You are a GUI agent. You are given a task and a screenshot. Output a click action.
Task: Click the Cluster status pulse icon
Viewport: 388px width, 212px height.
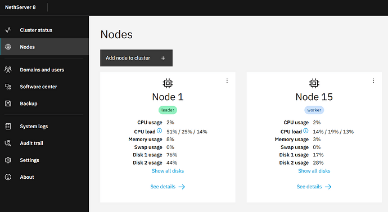pyautogui.click(x=8, y=30)
